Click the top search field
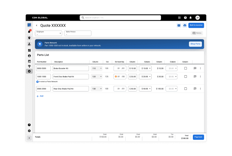Image resolution: width=232 pixels, height=156 pixels. click(x=120, y=18)
